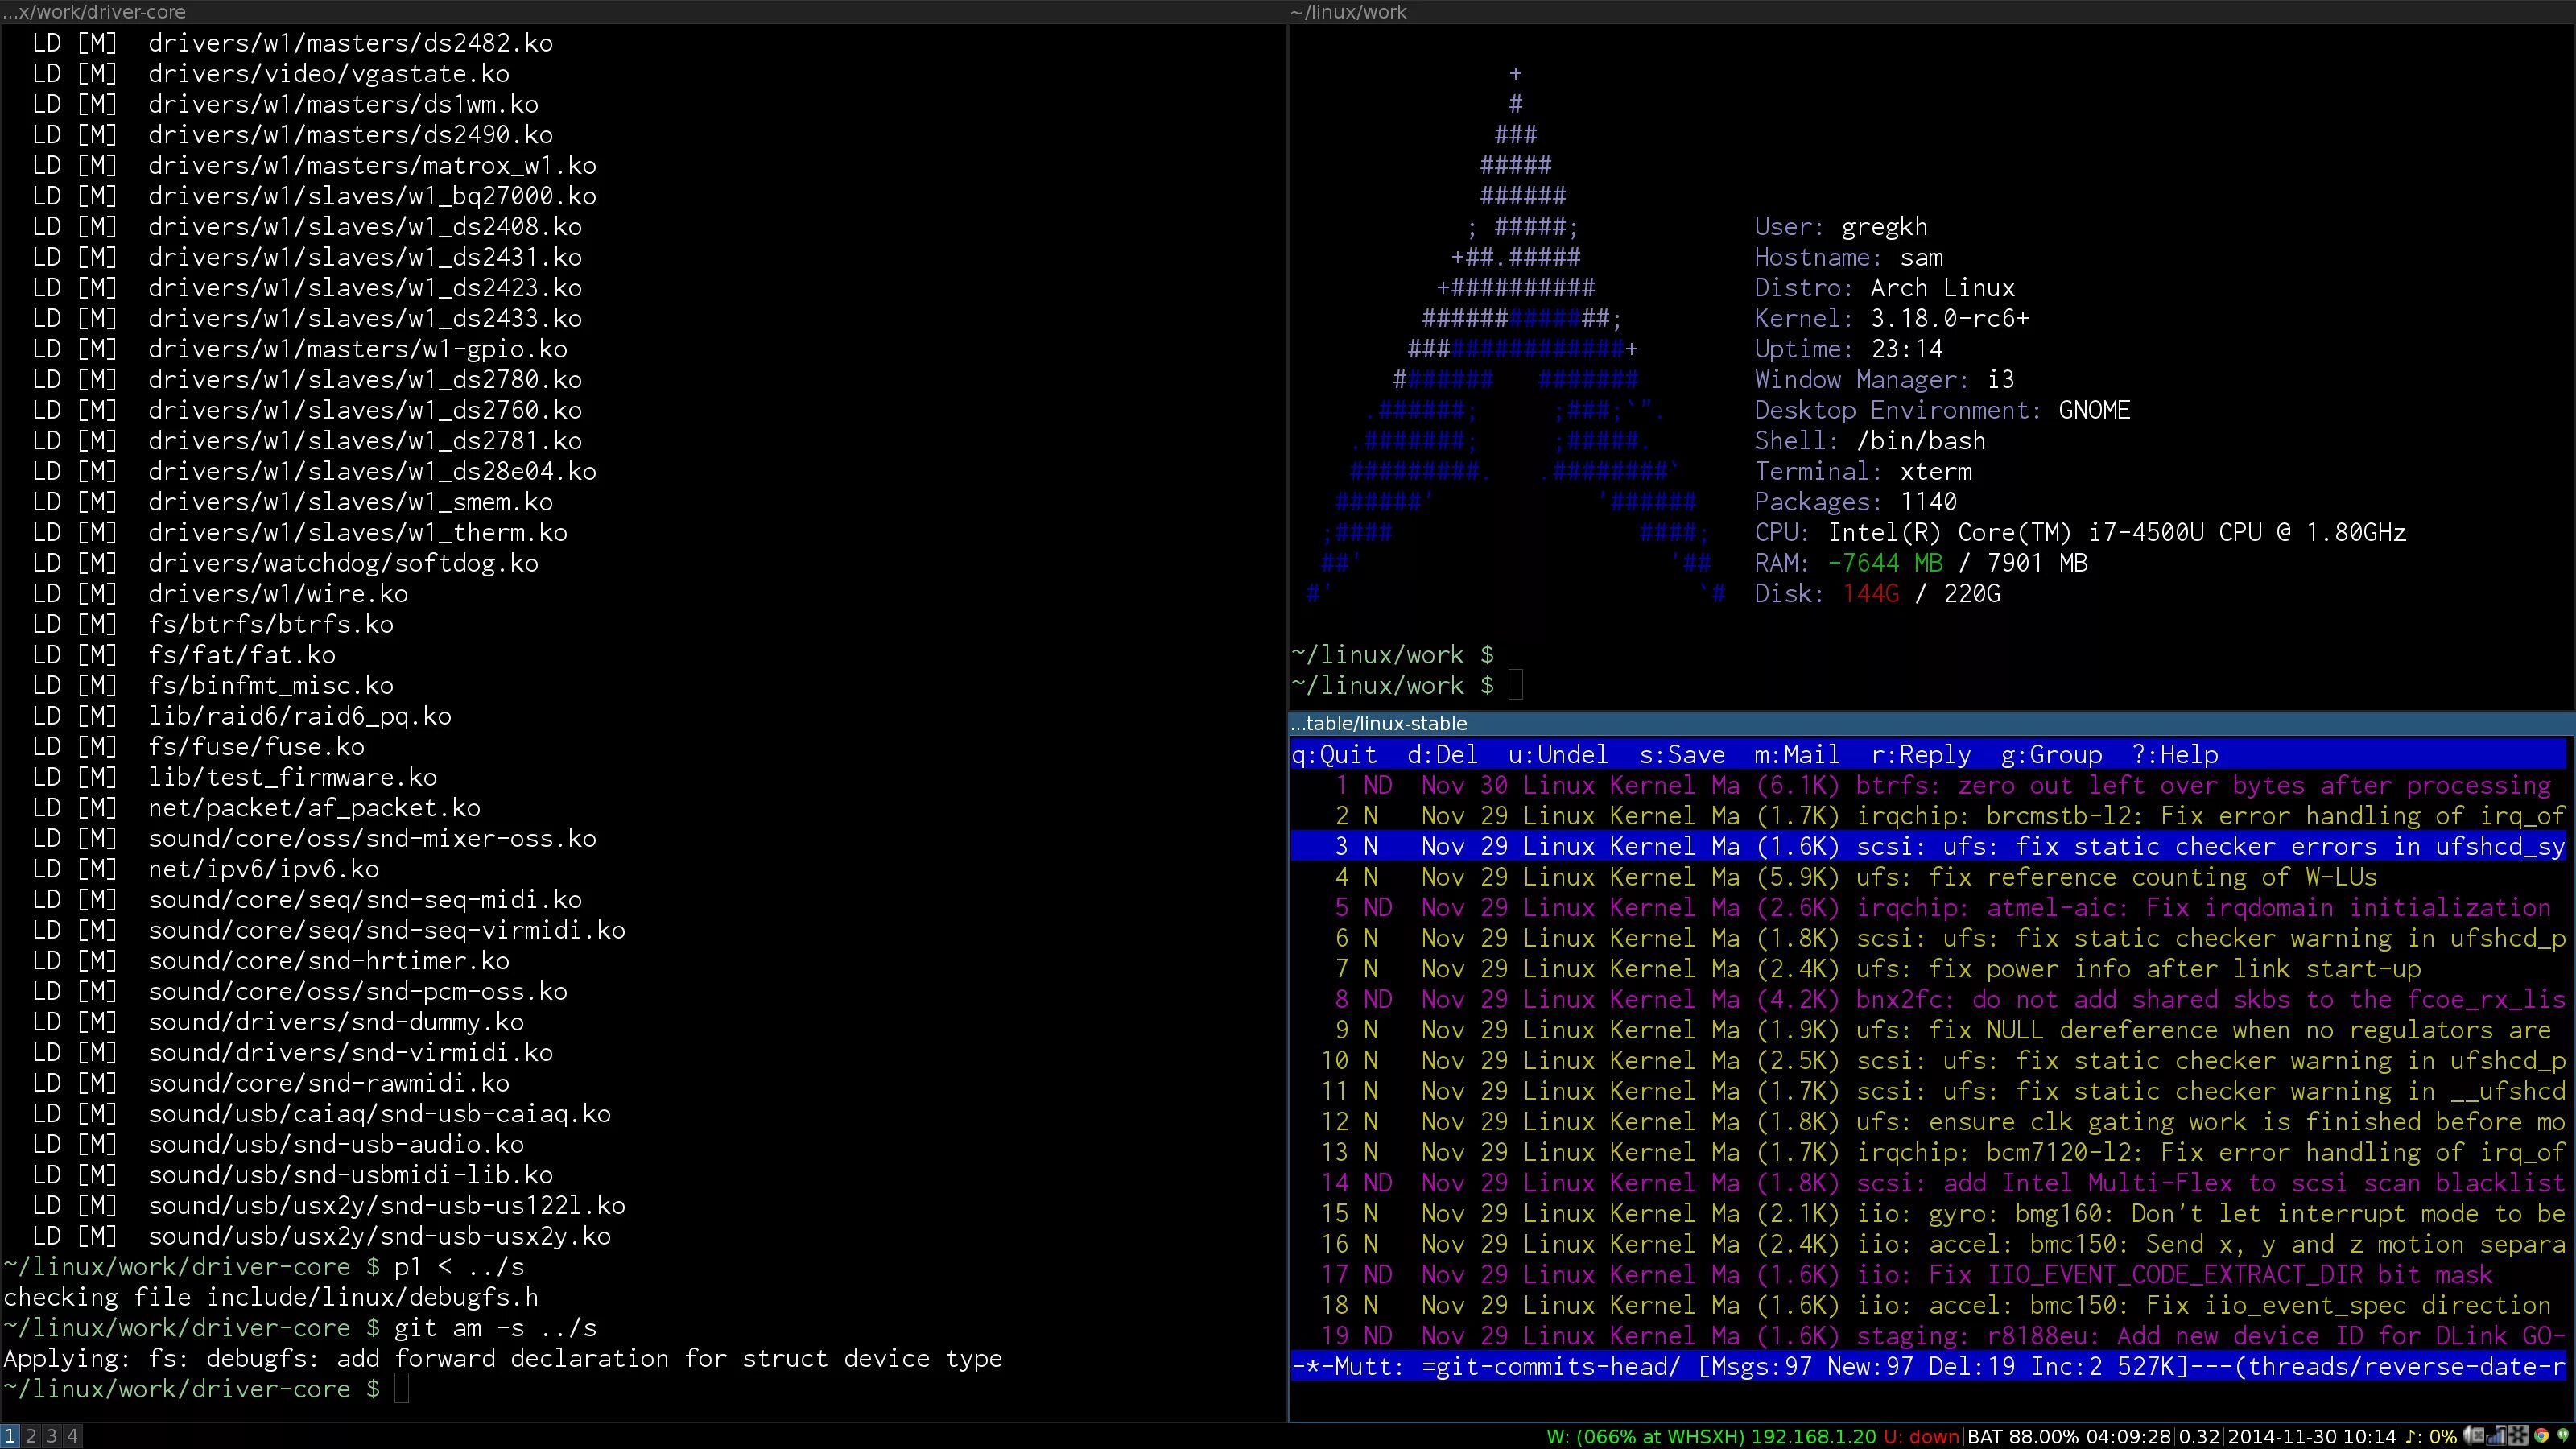This screenshot has width=2576, height=1449.
Task: Click s:Save in mutt's help bar
Action: [1682, 755]
